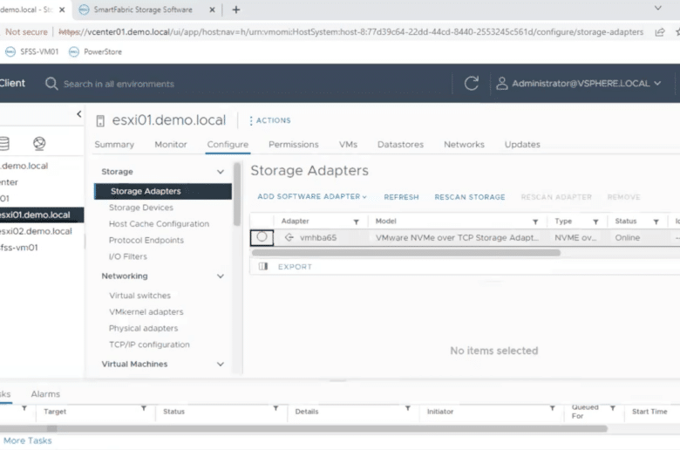The width and height of the screenshot is (680, 450).
Task: Open Protocol Endpoints settings
Action: click(146, 241)
